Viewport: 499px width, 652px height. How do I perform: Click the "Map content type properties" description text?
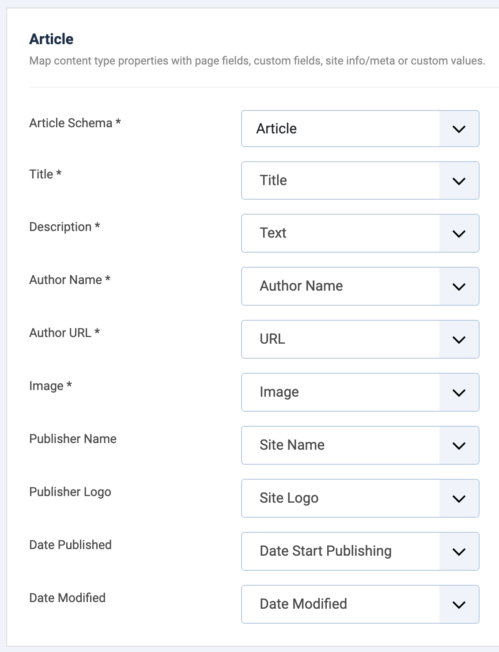pos(257,61)
